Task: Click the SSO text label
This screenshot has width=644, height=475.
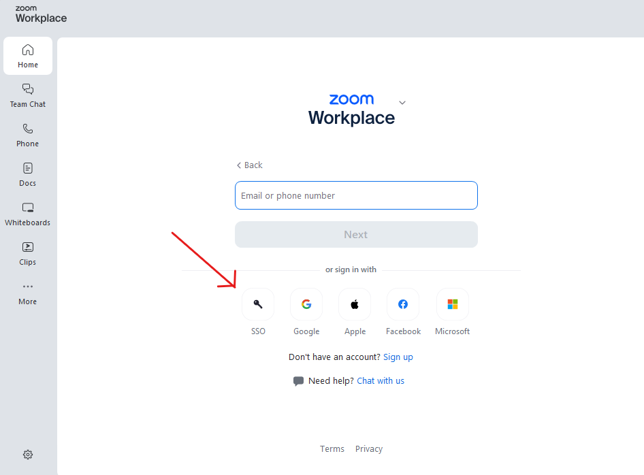Action: [258, 331]
